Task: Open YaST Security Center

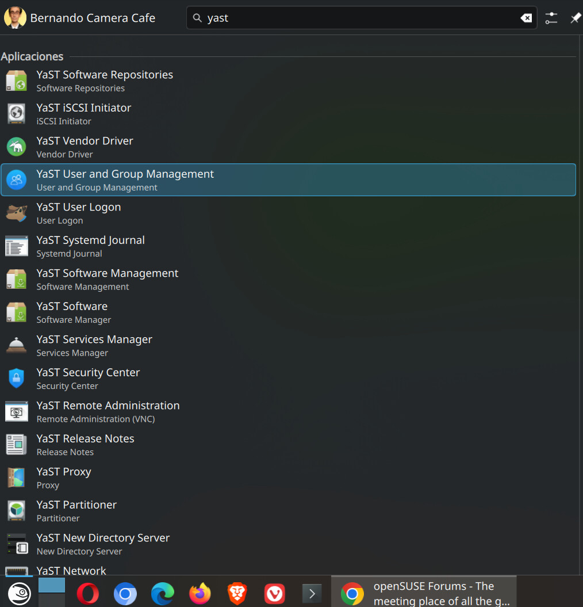Action: tap(88, 379)
